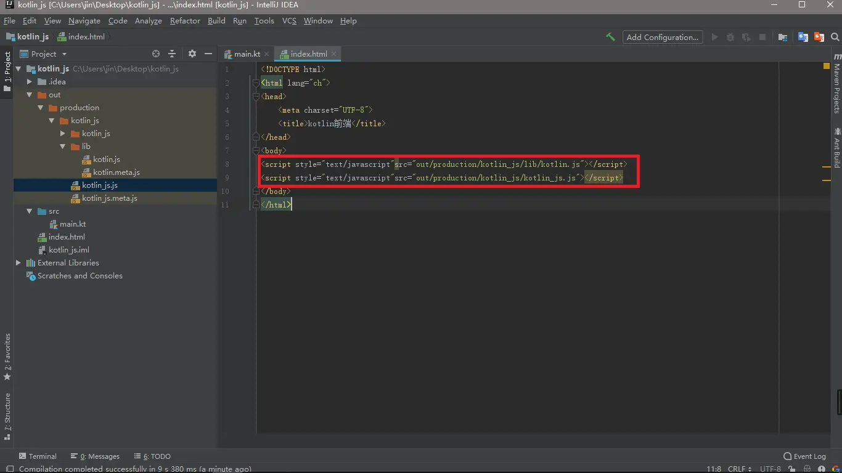Click the tool windows toggle in status bar corner
The width and height of the screenshot is (842, 473).
tap(9, 469)
